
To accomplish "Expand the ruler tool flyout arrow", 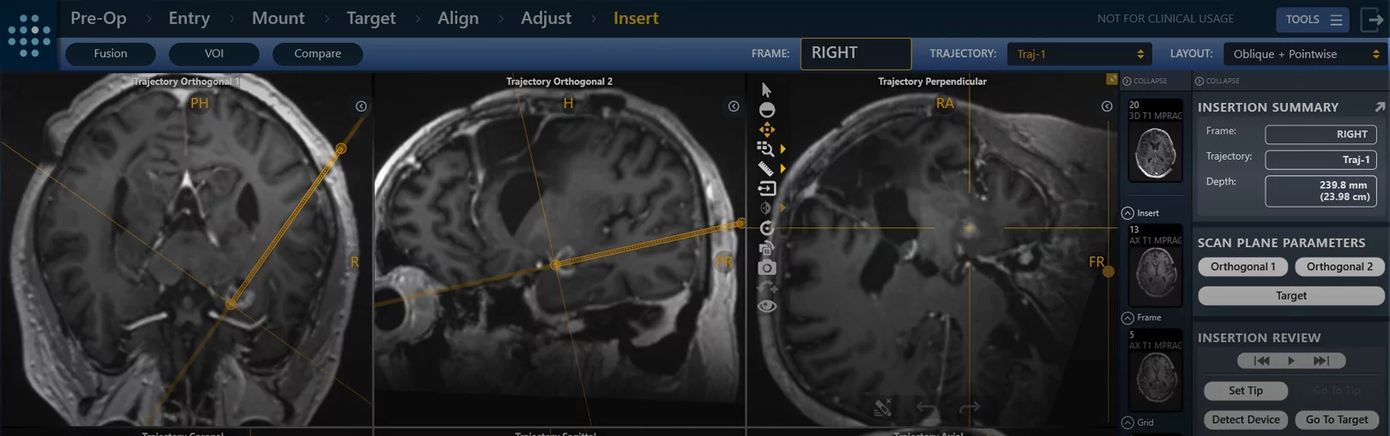I will coord(783,169).
